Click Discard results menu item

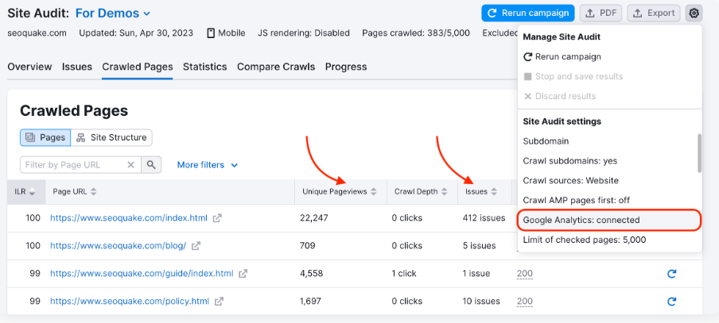point(610,96)
